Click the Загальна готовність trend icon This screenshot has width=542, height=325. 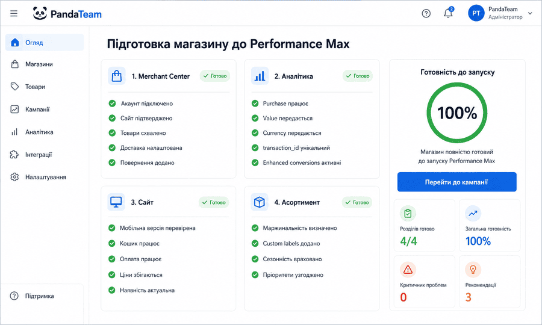(473, 214)
